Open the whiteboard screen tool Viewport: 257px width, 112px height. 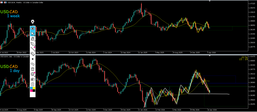pyautogui.click(x=33, y=74)
